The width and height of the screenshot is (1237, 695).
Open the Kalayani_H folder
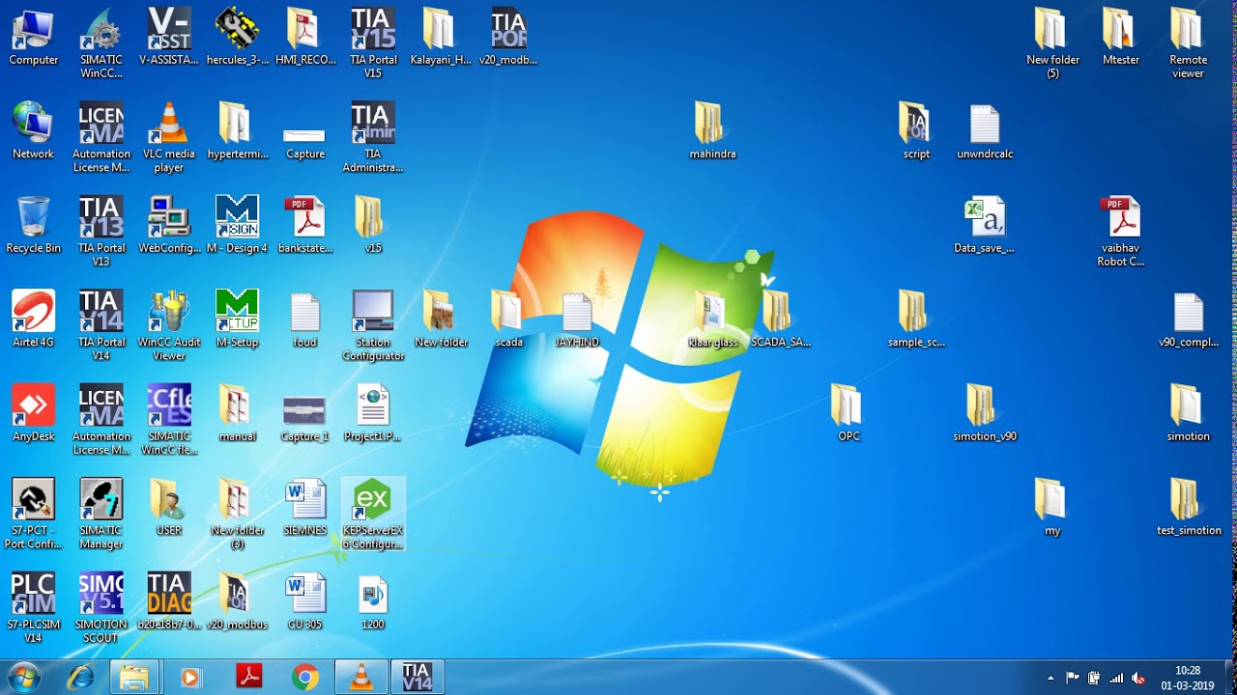tap(441, 38)
